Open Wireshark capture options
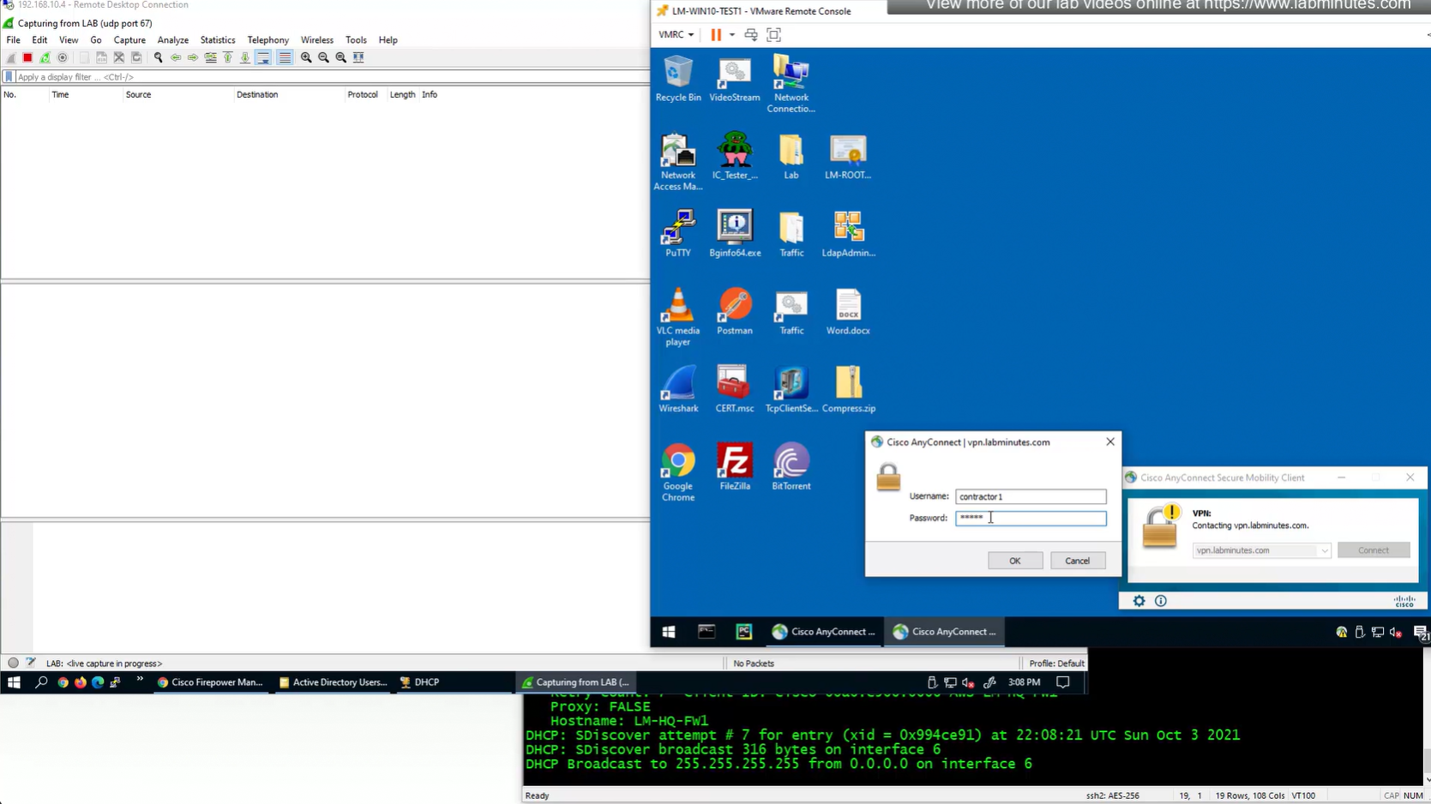This screenshot has height=804, width=1431. 63,57
